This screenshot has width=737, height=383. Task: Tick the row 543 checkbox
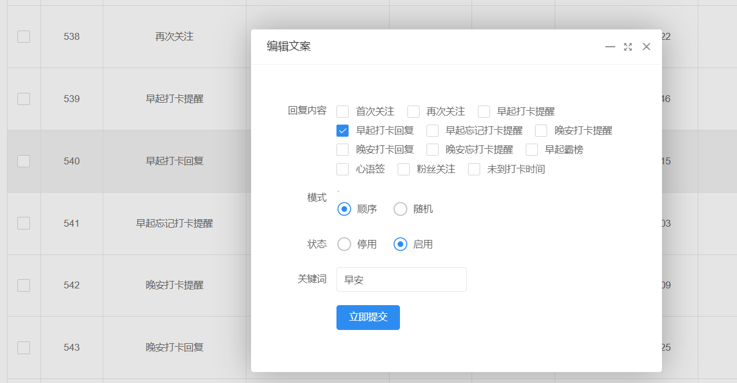[x=24, y=347]
